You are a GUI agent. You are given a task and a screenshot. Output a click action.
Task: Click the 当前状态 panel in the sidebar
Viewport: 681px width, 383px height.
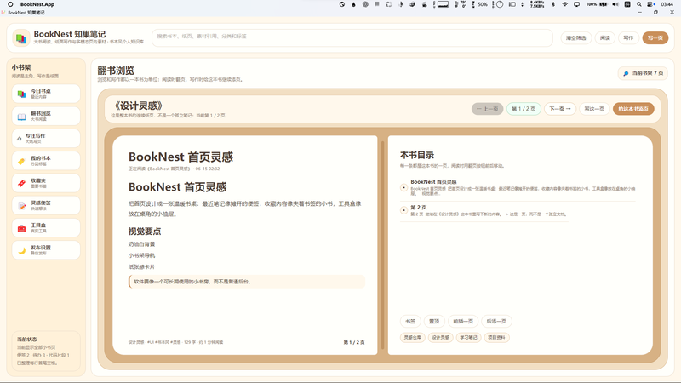(x=46, y=351)
